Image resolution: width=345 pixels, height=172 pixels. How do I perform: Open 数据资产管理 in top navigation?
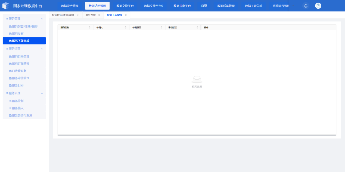click(x=70, y=6)
